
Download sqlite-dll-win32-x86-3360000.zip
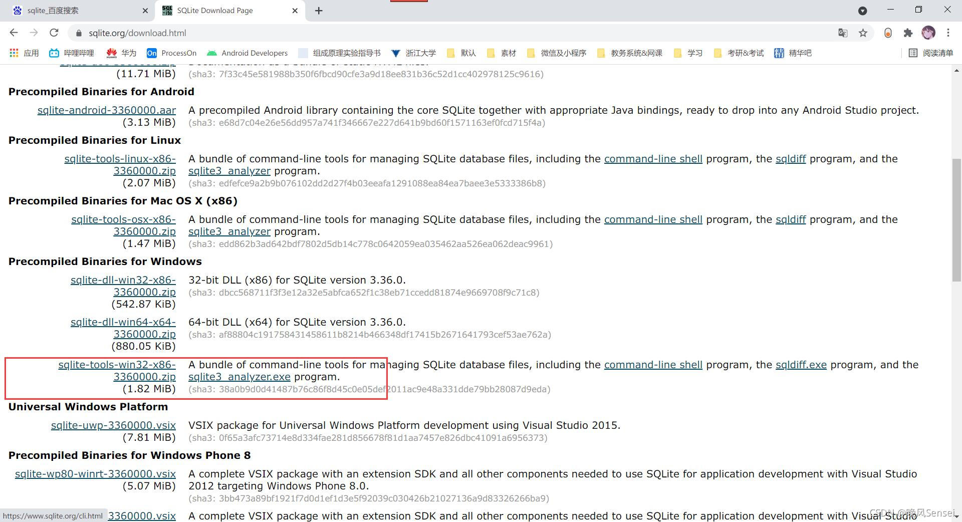(x=123, y=286)
